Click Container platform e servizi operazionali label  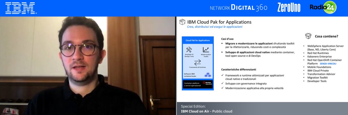tap(192, 84)
